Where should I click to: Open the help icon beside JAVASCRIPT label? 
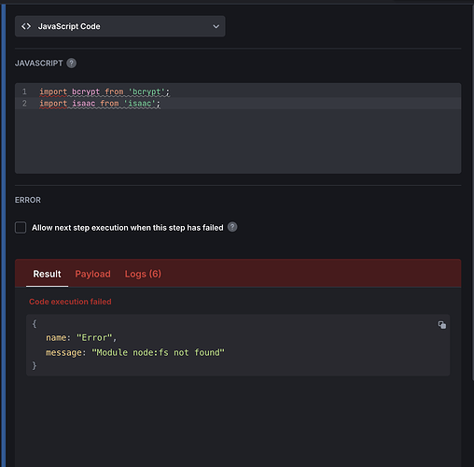click(71, 64)
